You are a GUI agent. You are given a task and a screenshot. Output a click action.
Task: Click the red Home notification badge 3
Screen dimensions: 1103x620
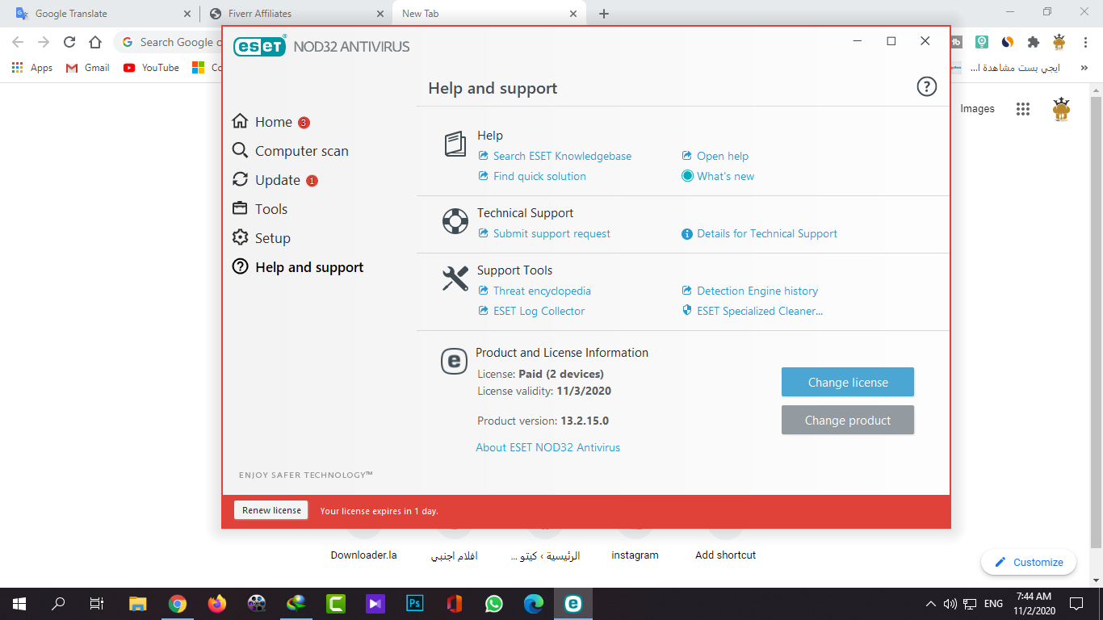click(x=304, y=123)
